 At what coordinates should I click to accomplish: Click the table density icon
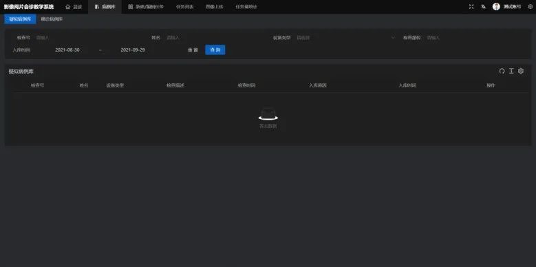[511, 71]
